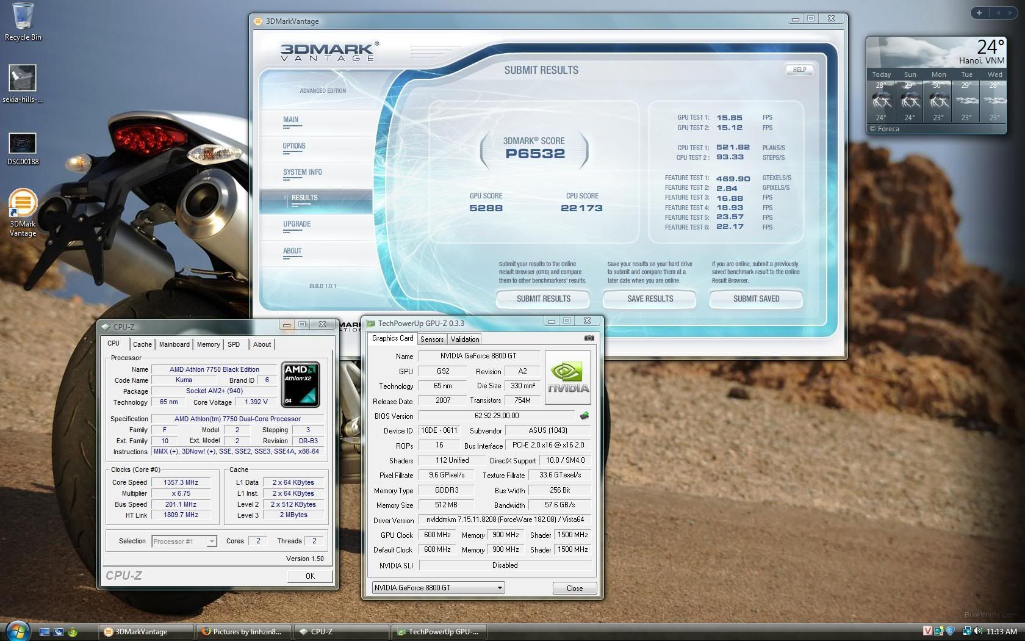Click the 3DMarkVantage taskbar button

(146, 632)
